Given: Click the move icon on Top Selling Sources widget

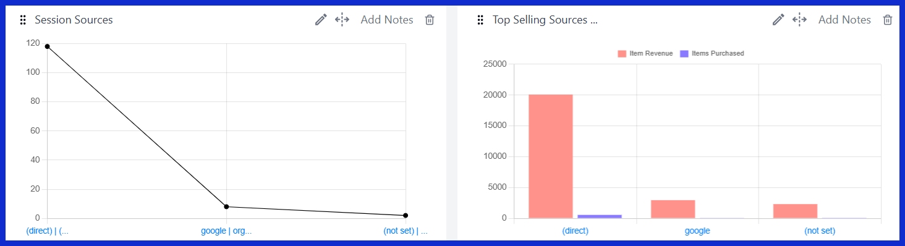Looking at the screenshot, I should [x=800, y=20].
